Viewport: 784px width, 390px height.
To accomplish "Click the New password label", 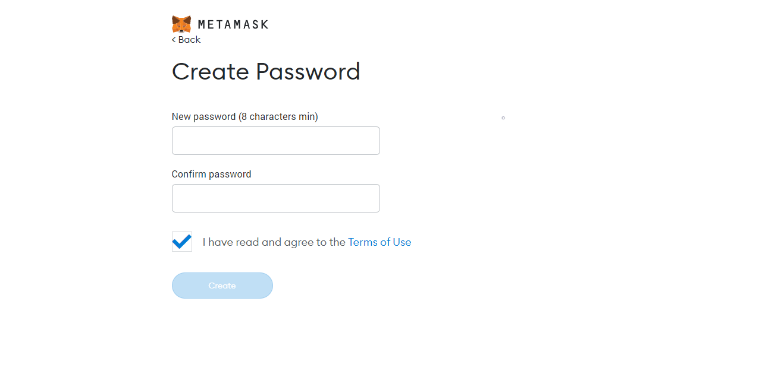I will coord(203,117).
